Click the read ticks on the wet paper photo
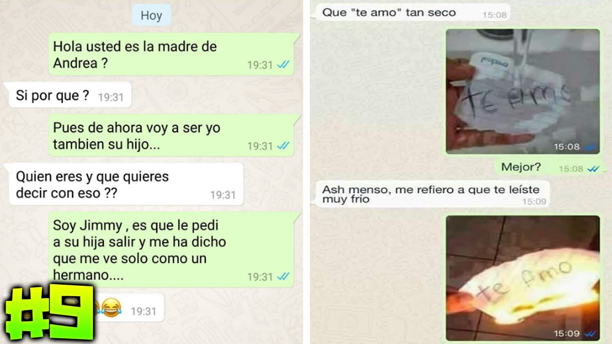 590,148
